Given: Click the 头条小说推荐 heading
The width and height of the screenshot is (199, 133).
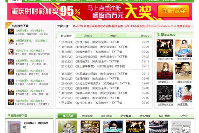Looking at the screenshot, I should [166, 35].
